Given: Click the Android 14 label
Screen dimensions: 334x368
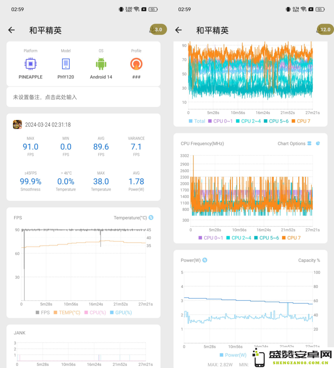Looking at the screenshot, I should pos(101,77).
